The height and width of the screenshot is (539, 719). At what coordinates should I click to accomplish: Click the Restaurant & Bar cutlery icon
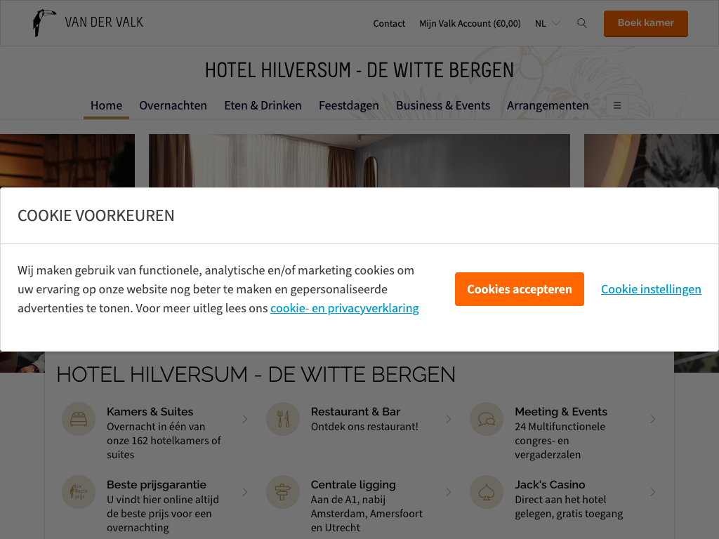[x=283, y=419]
